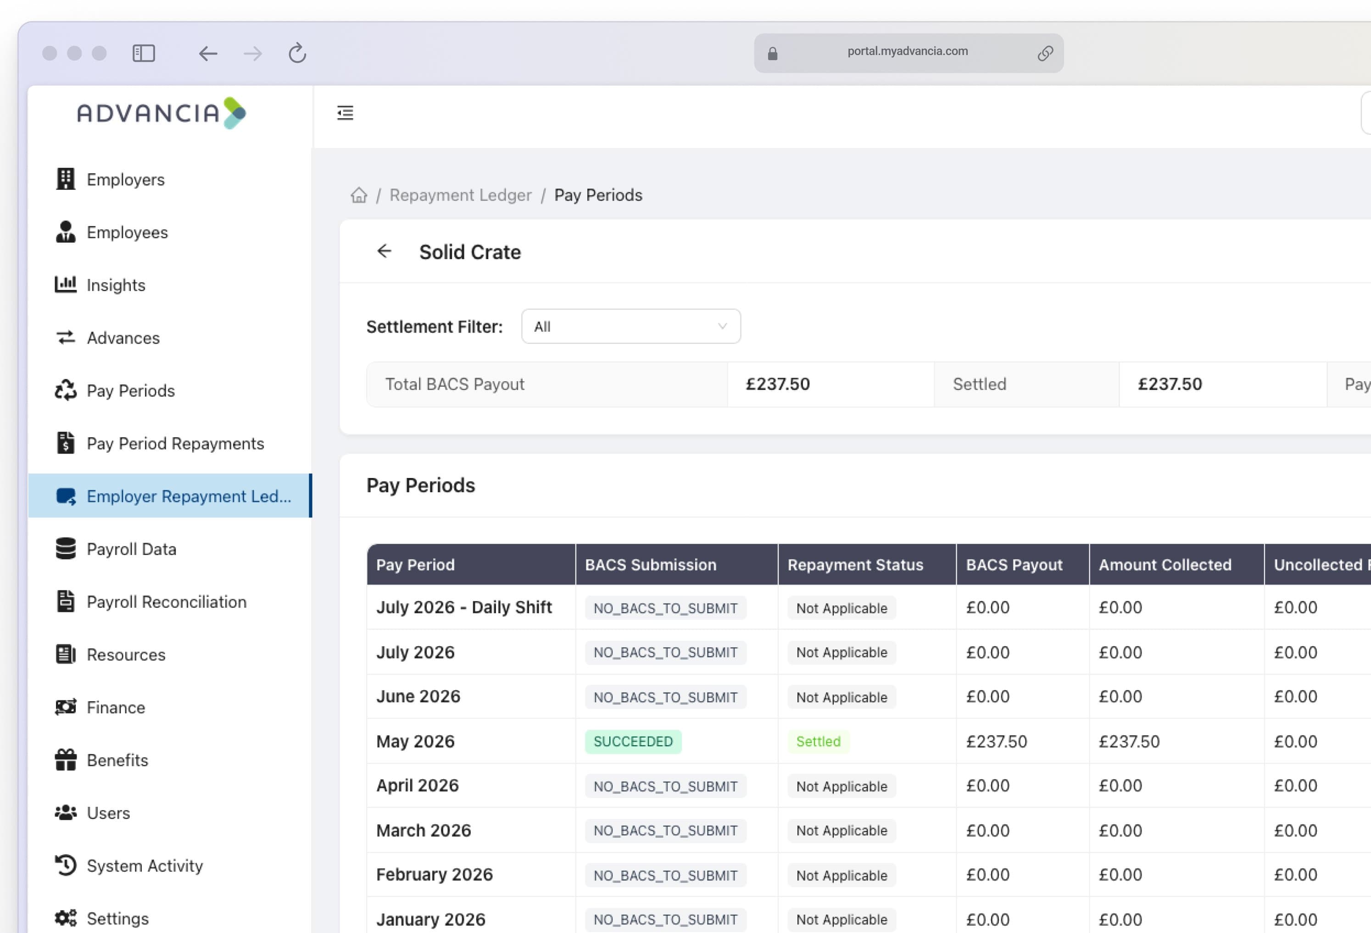Screen dimensions: 1371x933
Task: Open the Finance sidebar item
Action: click(x=170, y=707)
